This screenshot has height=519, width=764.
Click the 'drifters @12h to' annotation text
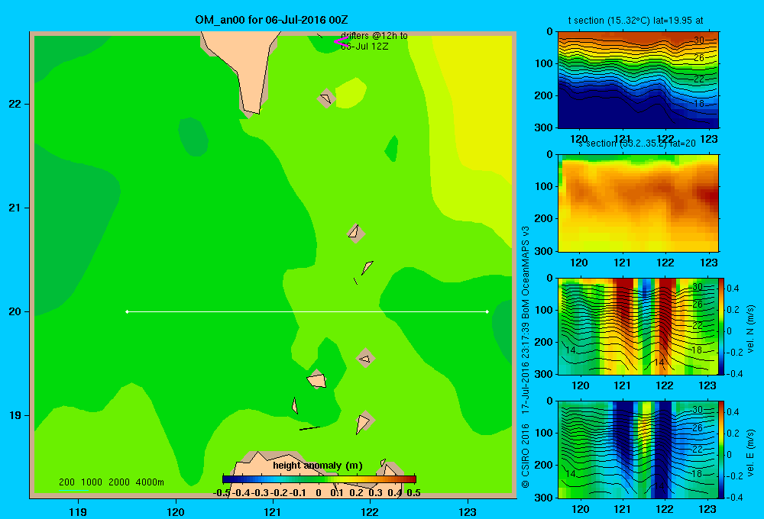point(374,36)
